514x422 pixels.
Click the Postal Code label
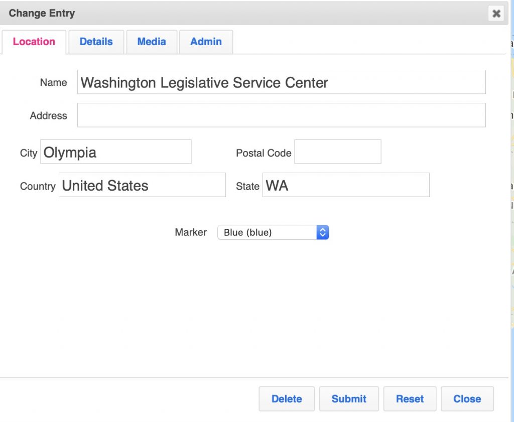264,153
